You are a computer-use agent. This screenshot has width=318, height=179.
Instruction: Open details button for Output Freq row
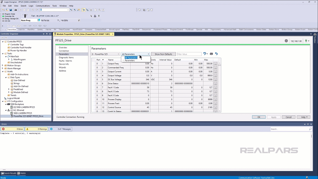(215, 64)
